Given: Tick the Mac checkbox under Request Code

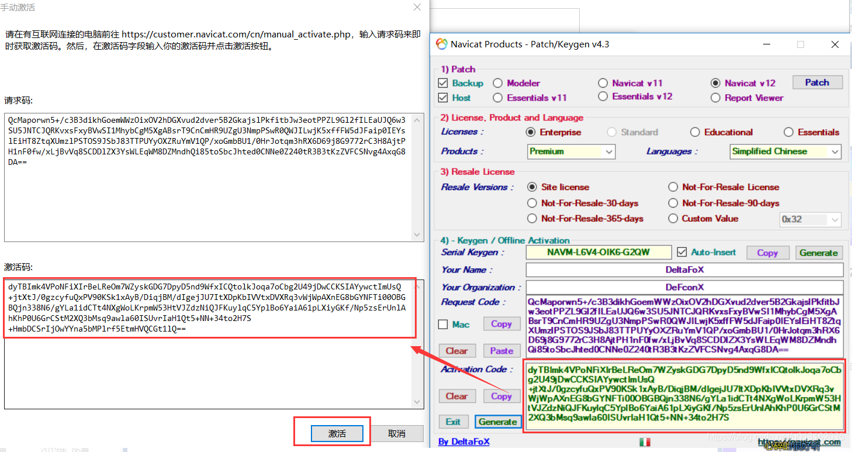Looking at the screenshot, I should [443, 324].
